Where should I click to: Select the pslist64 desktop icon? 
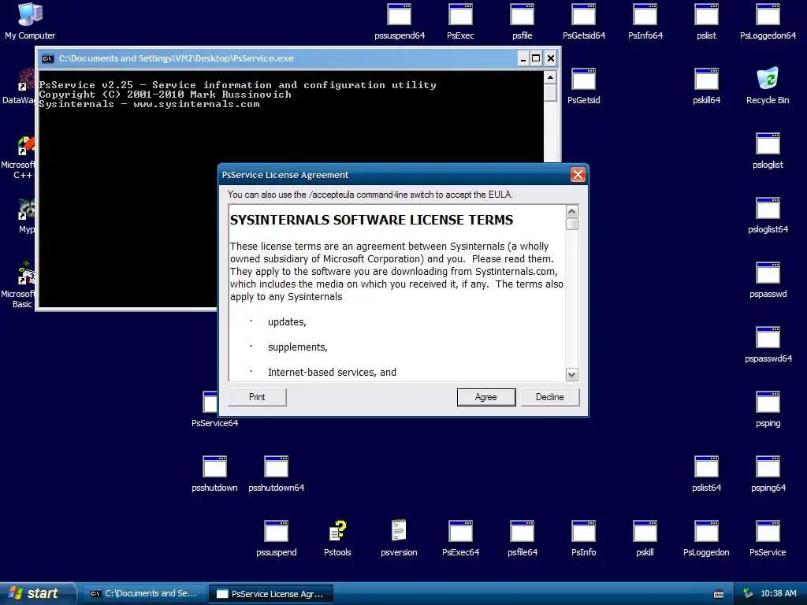click(706, 474)
